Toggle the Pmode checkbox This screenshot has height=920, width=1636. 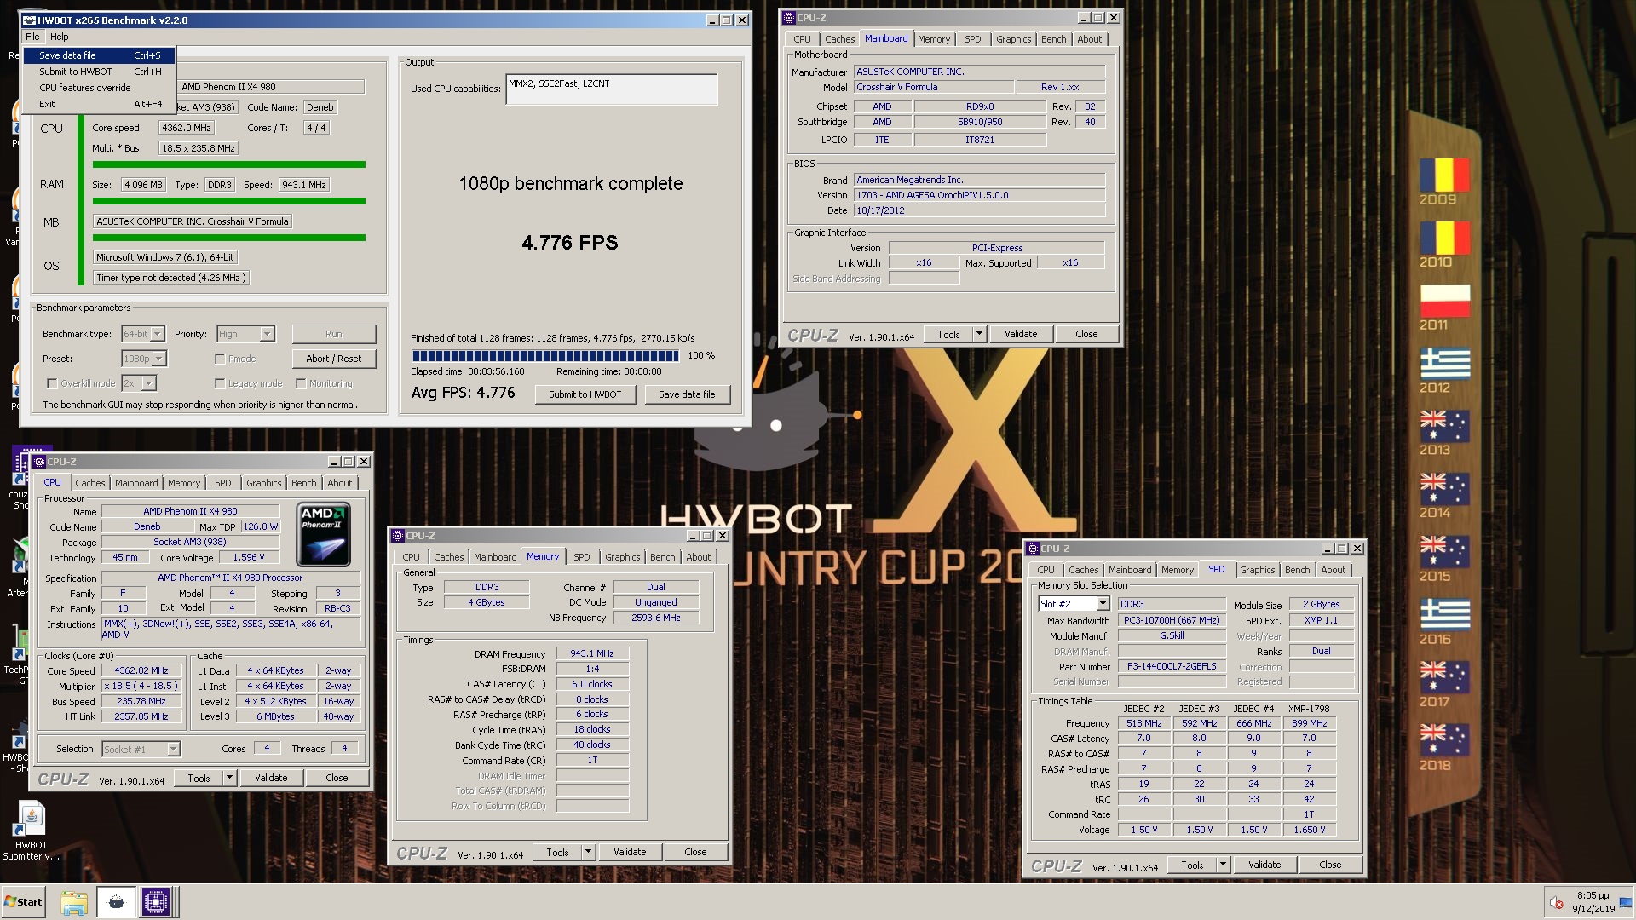tap(220, 359)
